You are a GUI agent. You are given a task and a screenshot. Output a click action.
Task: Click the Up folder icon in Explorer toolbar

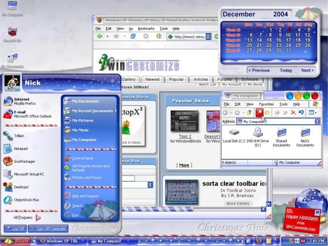pos(249,113)
